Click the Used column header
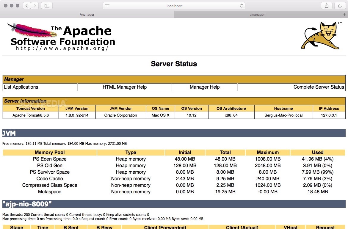Viewport: 348px width, 229px height. point(318,153)
